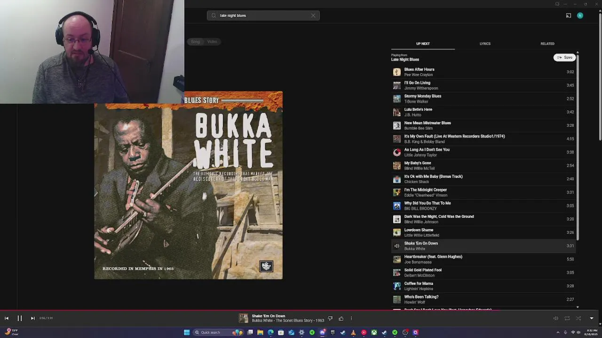This screenshot has width=602, height=338.
Task: Play Solid Gold Plated Fool
Action: 483,273
